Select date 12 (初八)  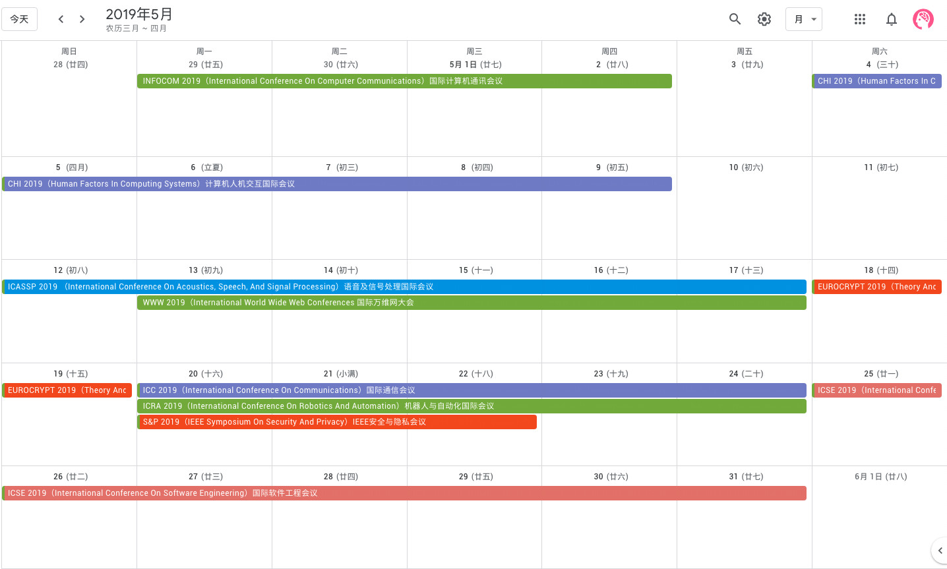[71, 270]
